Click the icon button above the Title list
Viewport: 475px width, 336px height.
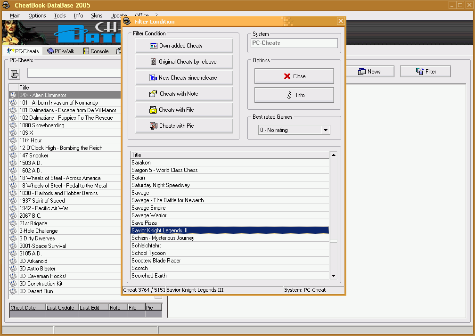click(x=15, y=74)
